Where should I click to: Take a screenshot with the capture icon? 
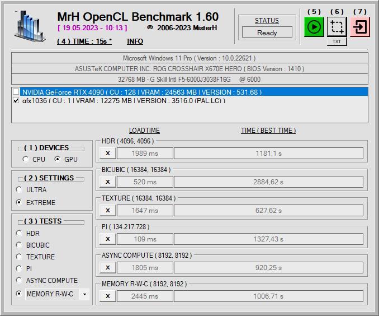pos(337,27)
